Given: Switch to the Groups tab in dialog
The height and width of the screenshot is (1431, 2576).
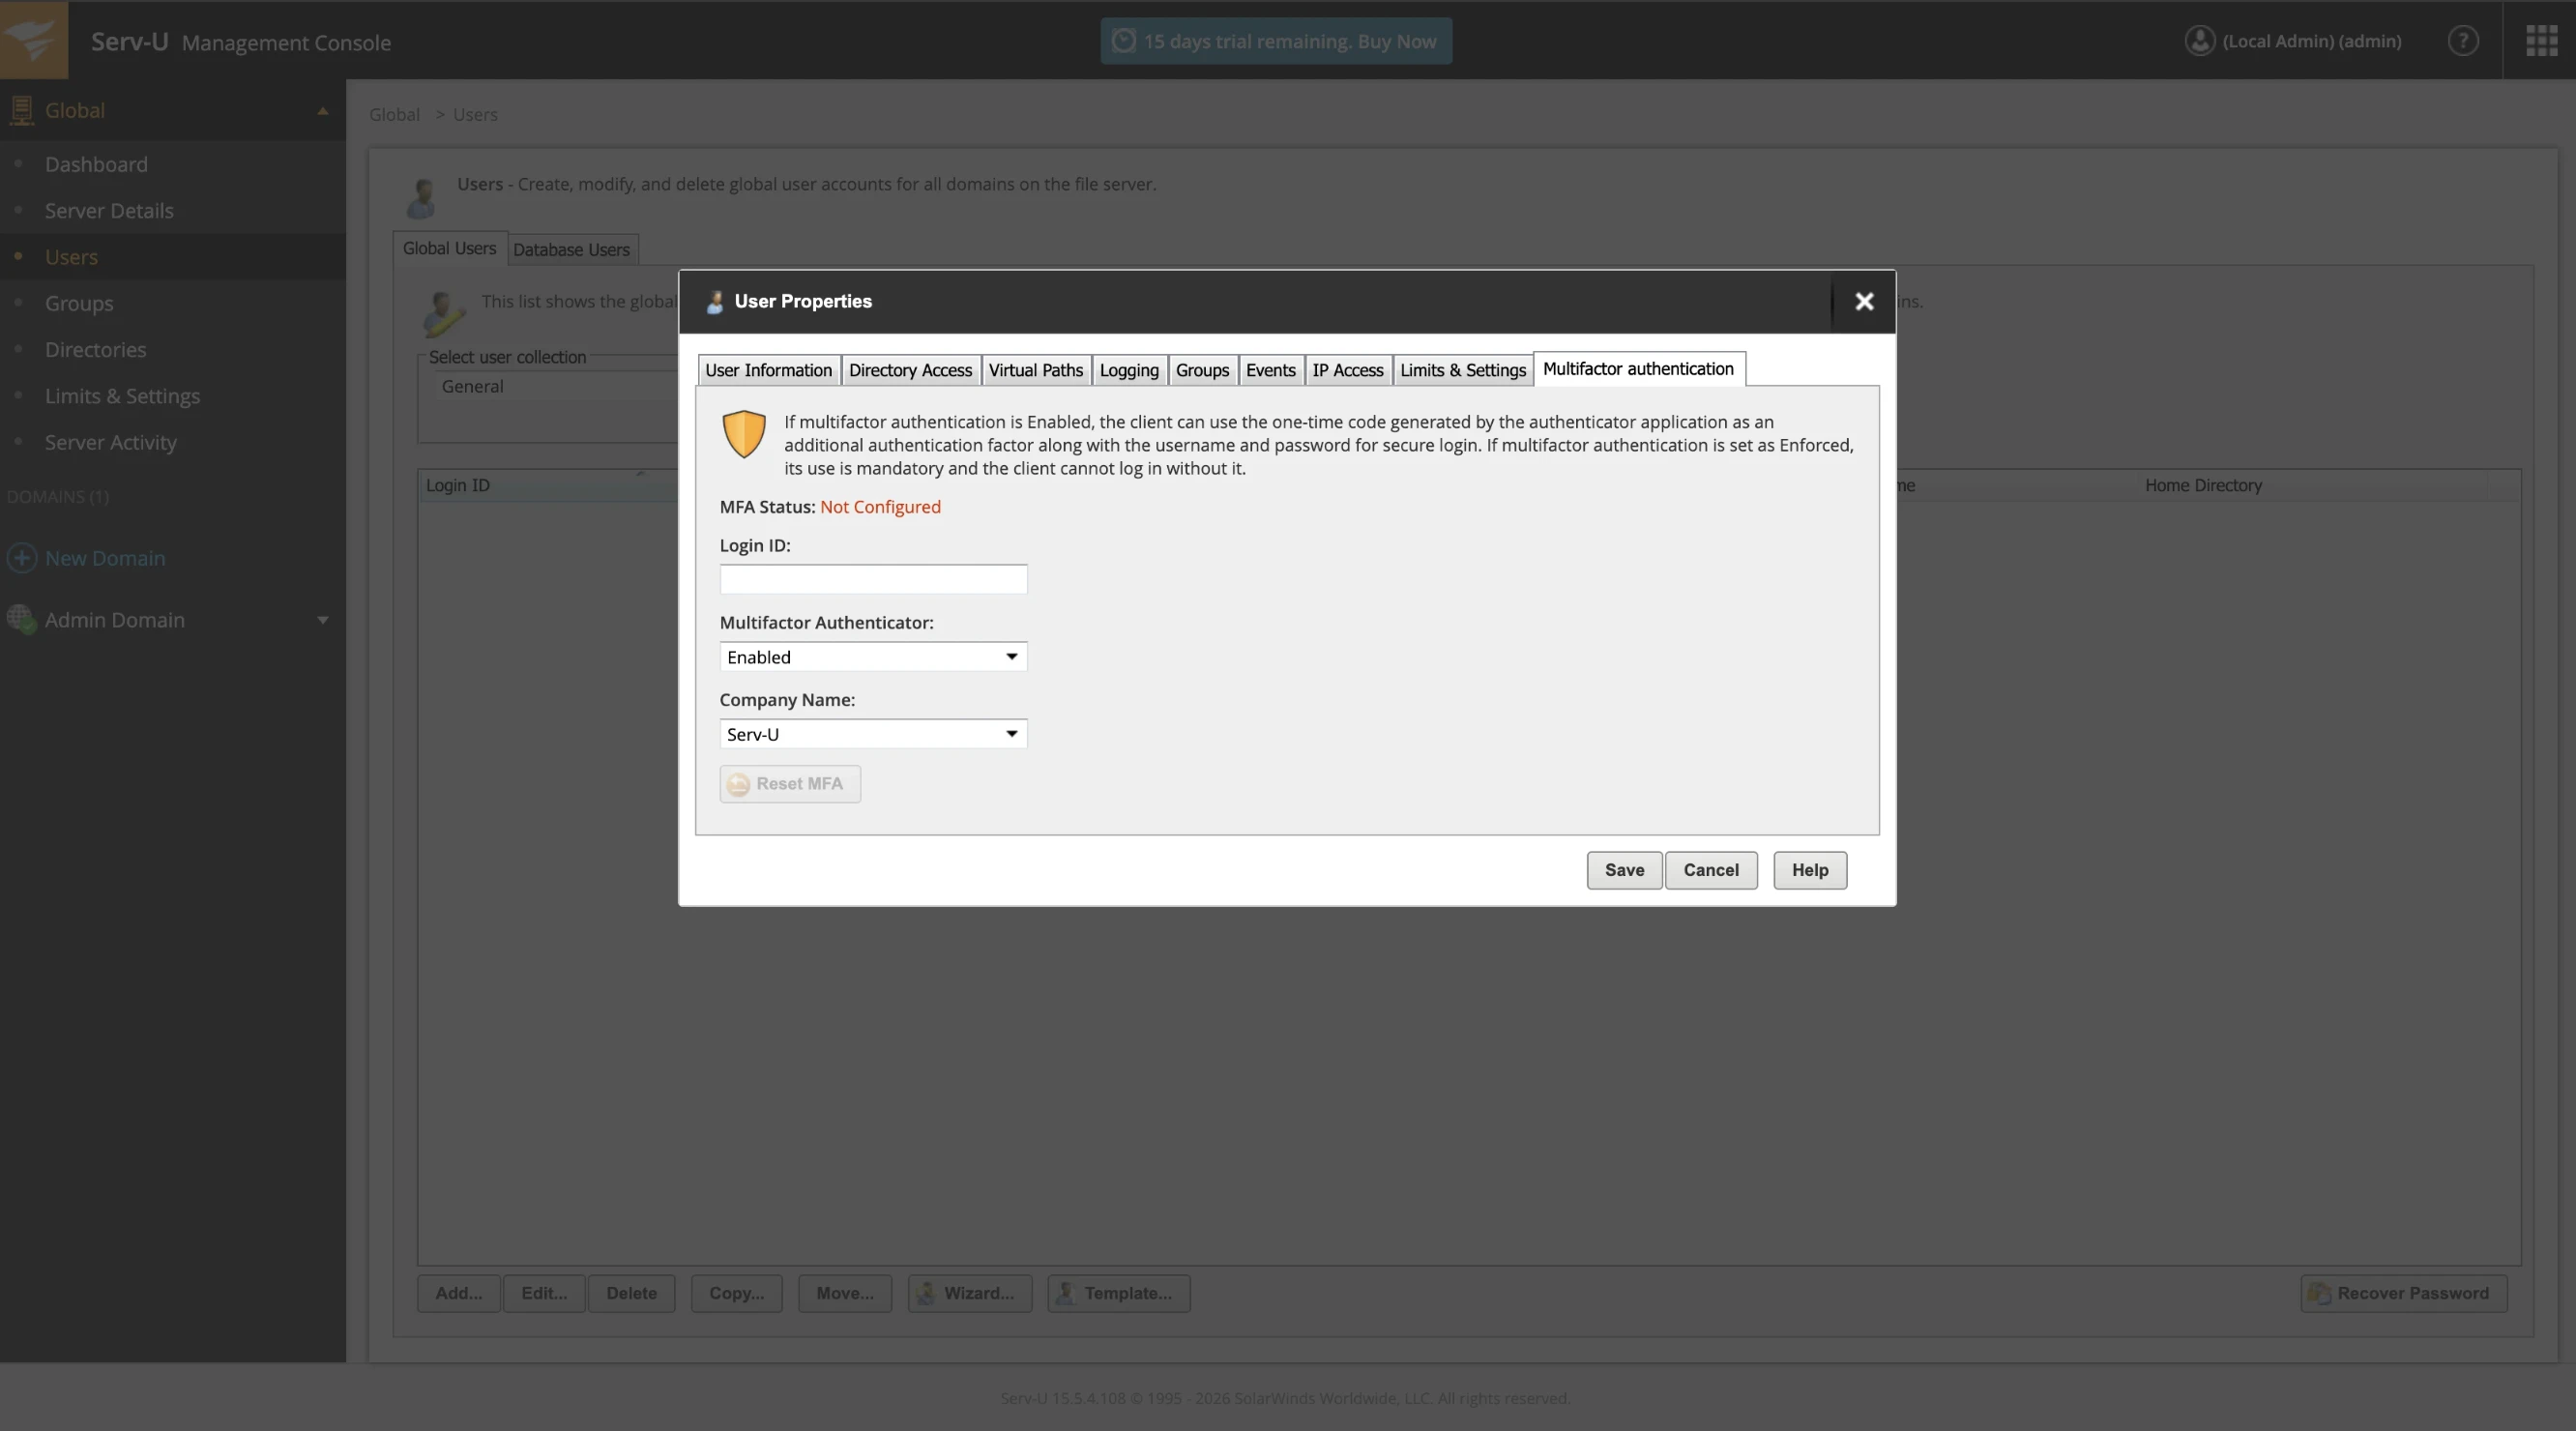Looking at the screenshot, I should tap(1202, 370).
